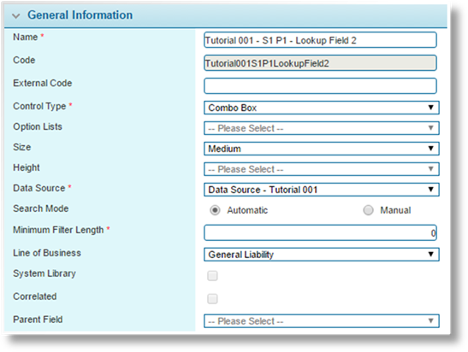Enable the Correlated checkbox
The width and height of the screenshot is (468, 352).
[x=212, y=299]
